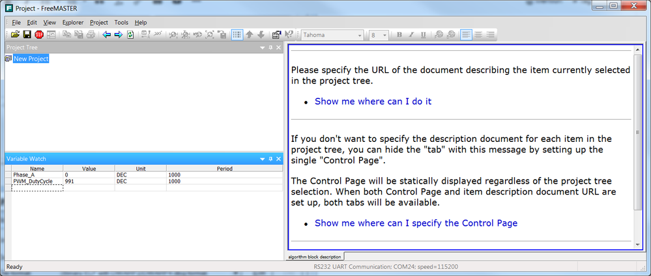Click the Print icon in the toolbar
Viewport: 651px width, 276px height.
91,35
